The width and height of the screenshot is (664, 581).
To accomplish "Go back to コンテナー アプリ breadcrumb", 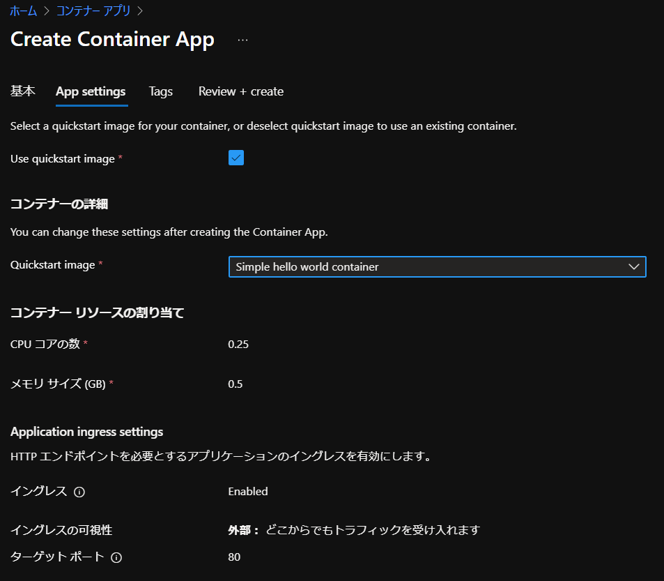I will 93,10.
